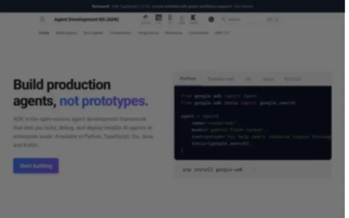Open the Components nav tab
349x218 pixels.
(121, 33)
